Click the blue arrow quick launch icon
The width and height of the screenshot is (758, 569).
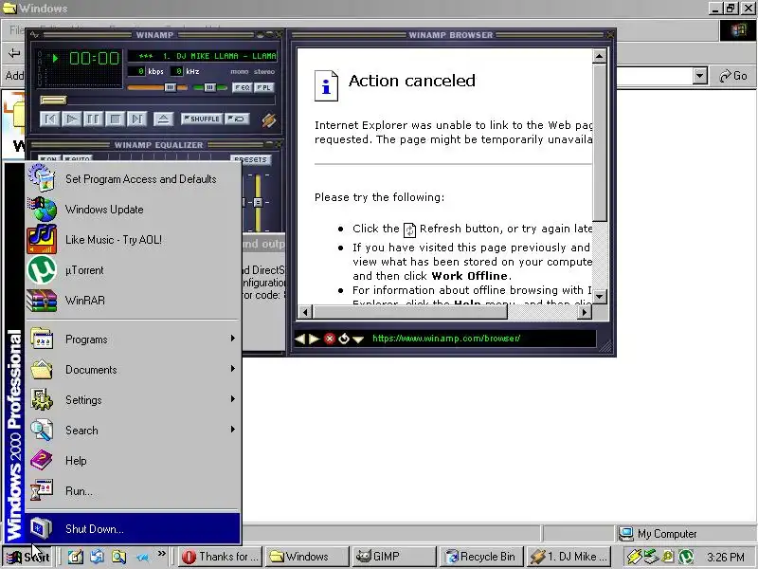click(x=141, y=558)
